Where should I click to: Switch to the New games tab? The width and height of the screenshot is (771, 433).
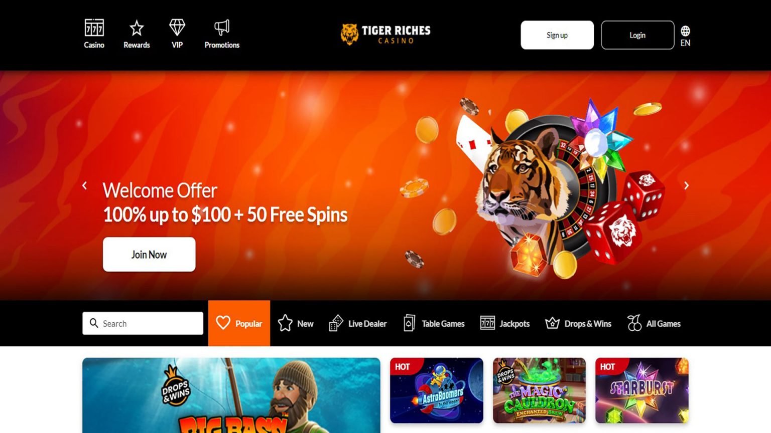point(296,323)
